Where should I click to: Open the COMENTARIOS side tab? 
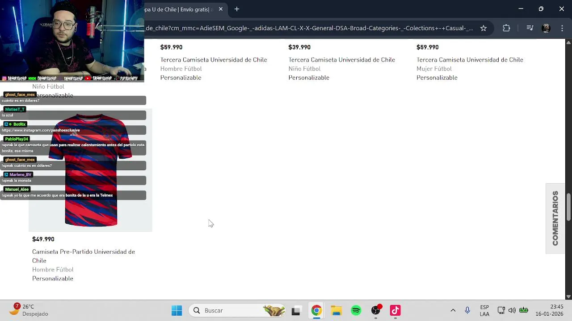point(555,218)
